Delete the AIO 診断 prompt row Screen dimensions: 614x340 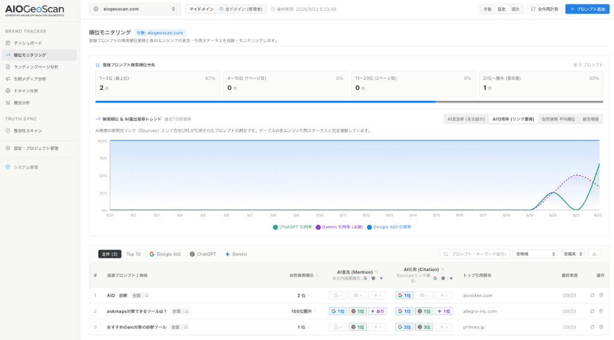601,296
